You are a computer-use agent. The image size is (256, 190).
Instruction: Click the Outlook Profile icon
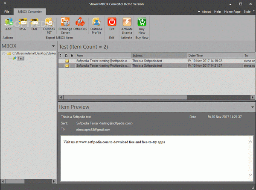pos(96,22)
